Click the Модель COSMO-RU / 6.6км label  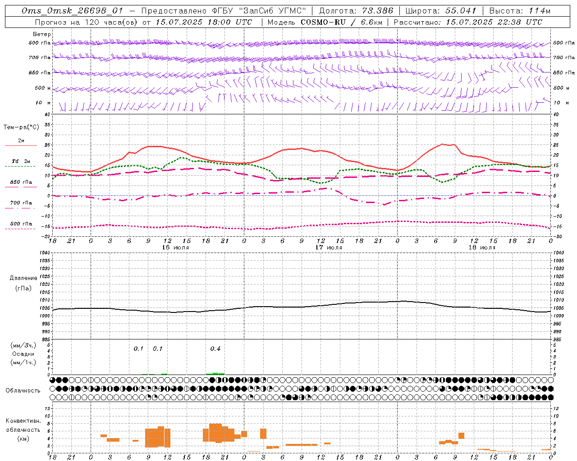[325, 22]
